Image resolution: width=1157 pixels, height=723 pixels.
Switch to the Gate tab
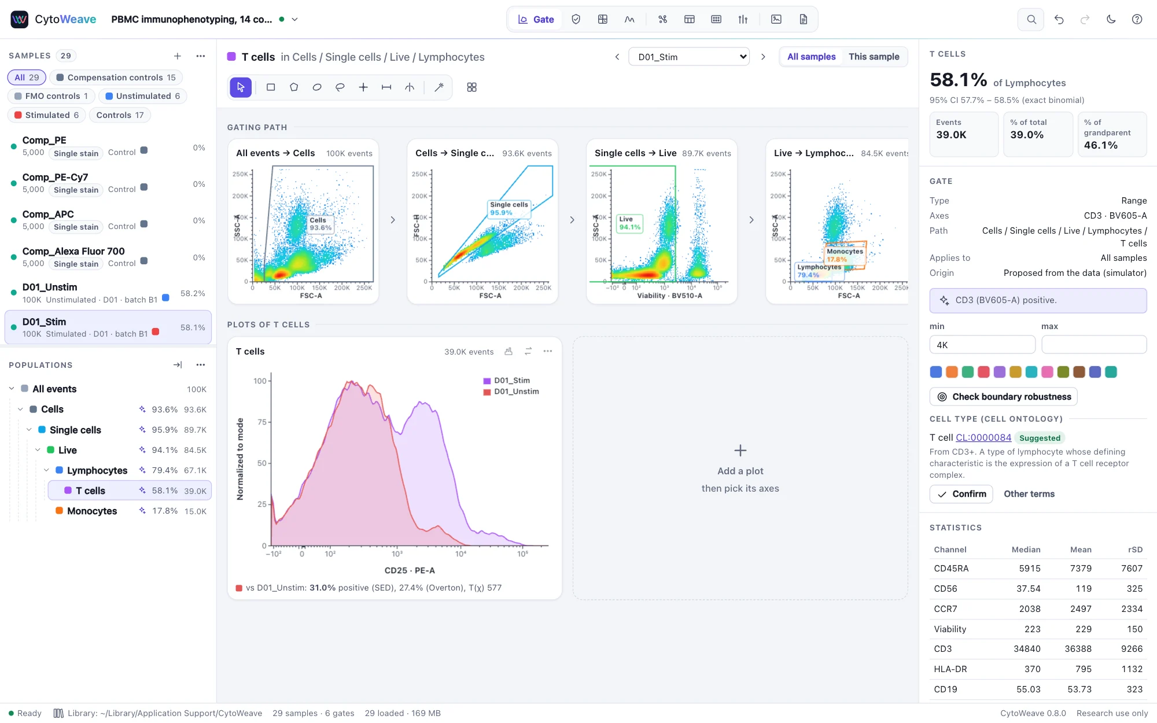click(x=536, y=19)
